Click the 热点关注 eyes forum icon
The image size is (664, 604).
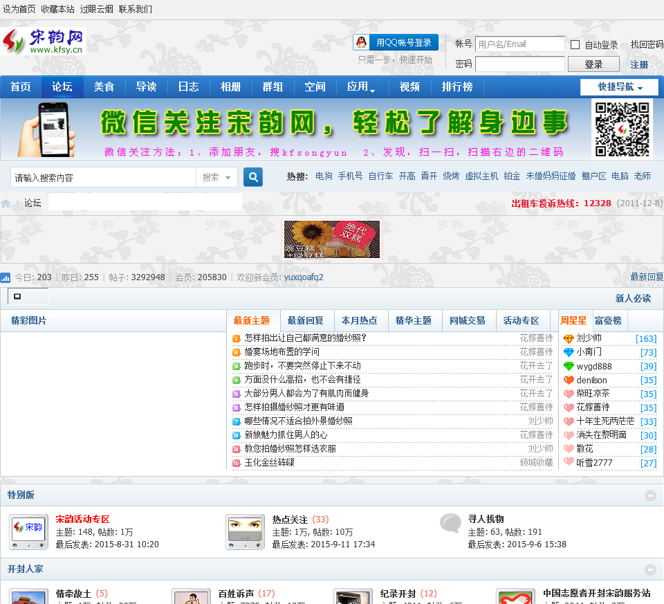[x=245, y=531]
